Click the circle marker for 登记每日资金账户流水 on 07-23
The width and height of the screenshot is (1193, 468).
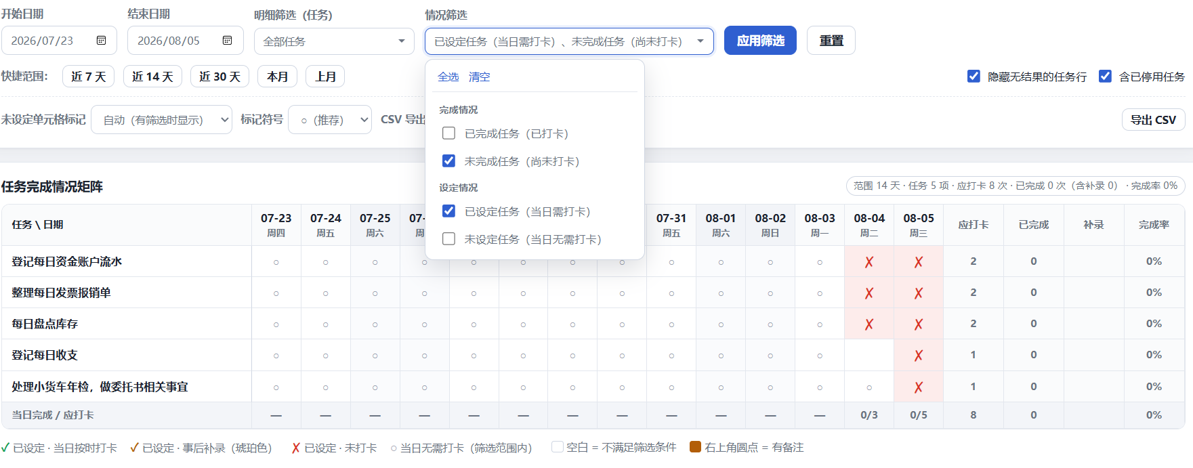276,262
